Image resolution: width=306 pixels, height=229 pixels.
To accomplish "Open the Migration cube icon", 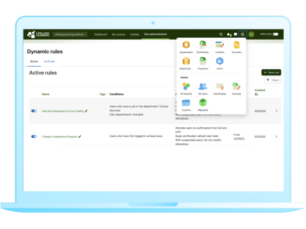I will point(203,102).
